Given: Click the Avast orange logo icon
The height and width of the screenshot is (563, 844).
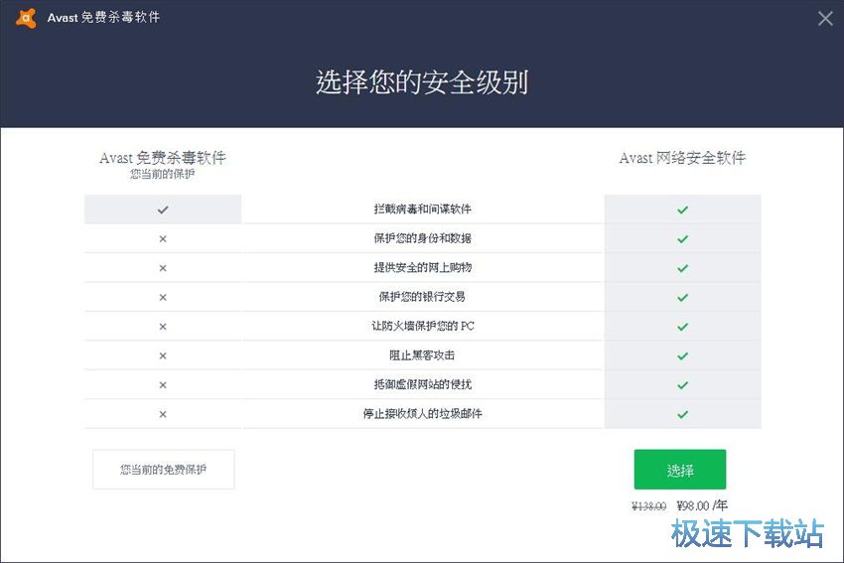Looking at the screenshot, I should click(x=26, y=18).
